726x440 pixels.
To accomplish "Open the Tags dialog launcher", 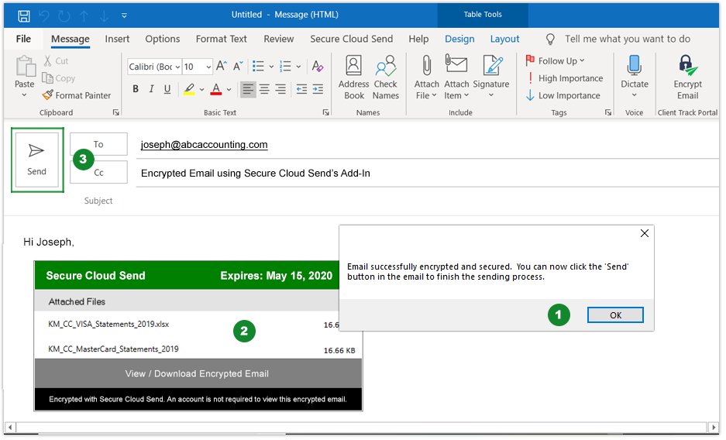I will [608, 112].
